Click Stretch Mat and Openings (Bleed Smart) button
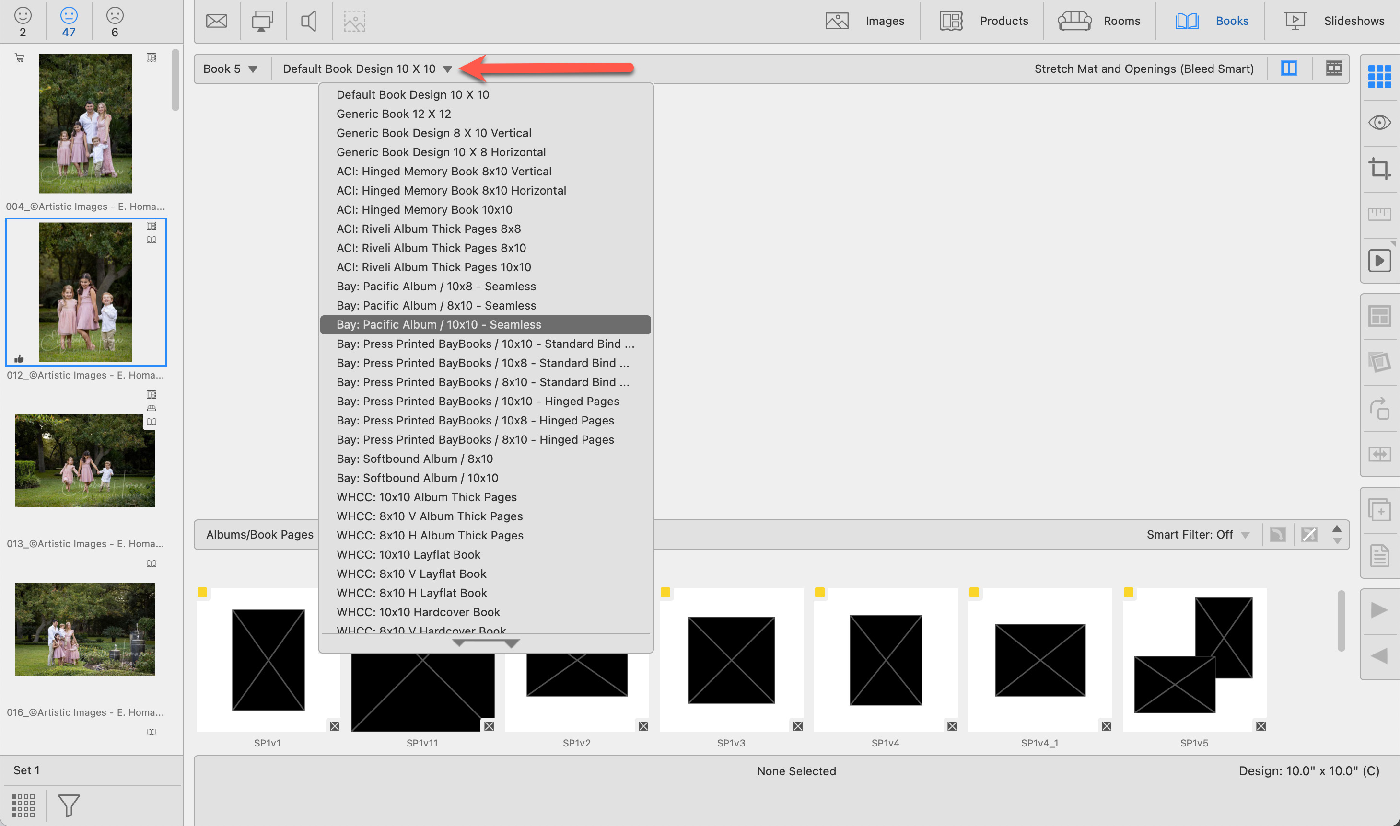This screenshot has height=826, width=1400. click(1144, 69)
